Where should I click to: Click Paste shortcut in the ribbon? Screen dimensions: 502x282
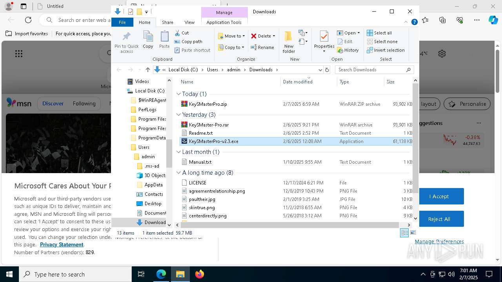tap(192, 50)
